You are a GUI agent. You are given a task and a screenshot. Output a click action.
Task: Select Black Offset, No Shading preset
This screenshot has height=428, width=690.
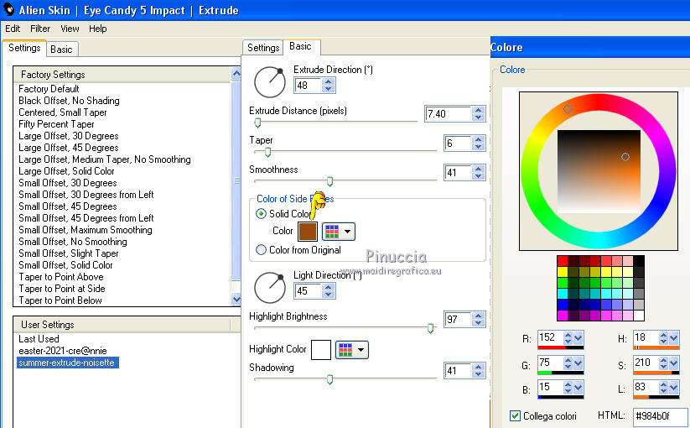[x=69, y=101]
